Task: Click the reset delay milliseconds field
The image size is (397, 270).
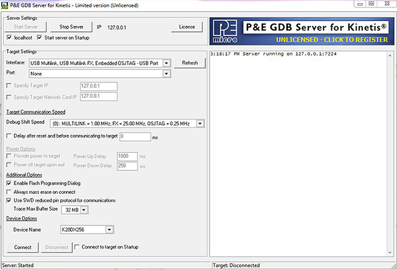Action: (x=135, y=136)
